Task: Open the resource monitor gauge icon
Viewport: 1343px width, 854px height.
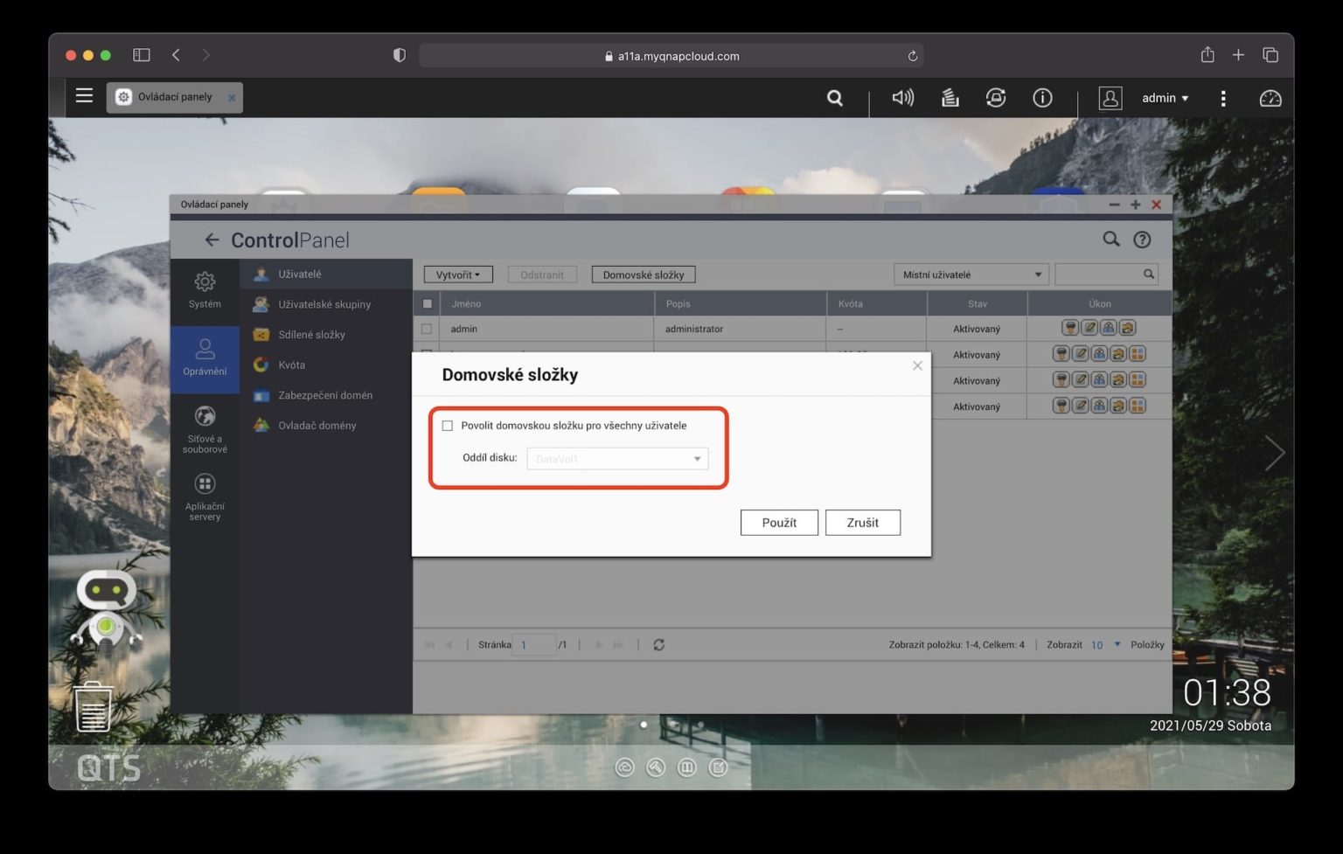Action: 1270,98
